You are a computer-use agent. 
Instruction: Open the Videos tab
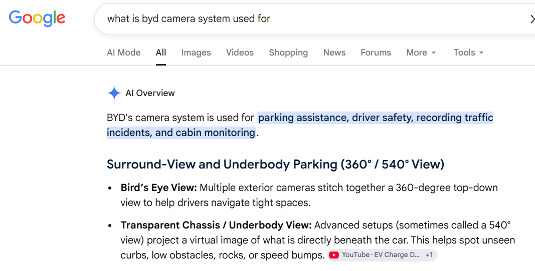click(240, 52)
